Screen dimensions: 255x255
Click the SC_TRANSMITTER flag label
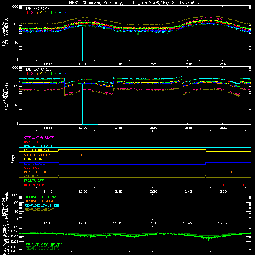click(37, 155)
